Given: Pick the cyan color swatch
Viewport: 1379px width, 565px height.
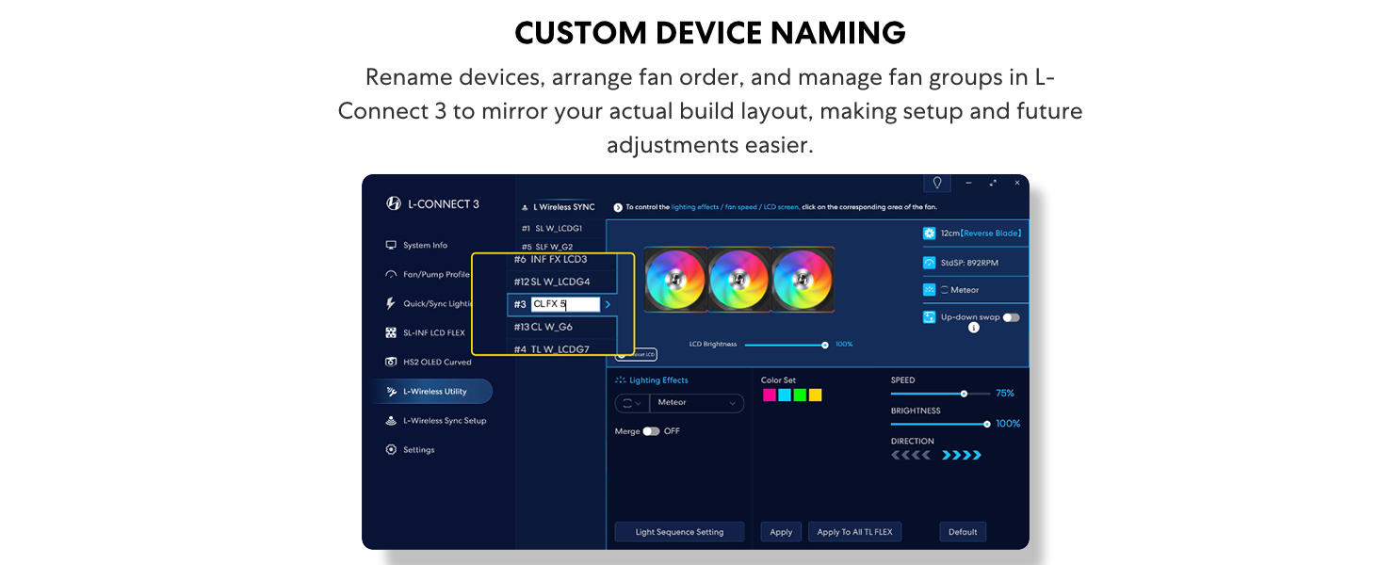Looking at the screenshot, I should click(x=785, y=395).
